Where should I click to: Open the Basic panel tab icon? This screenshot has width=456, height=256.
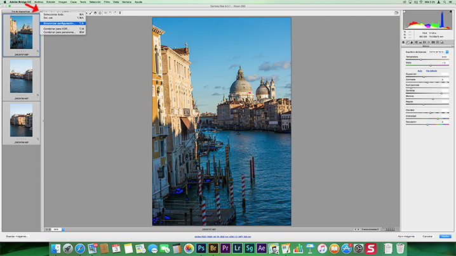coord(403,42)
